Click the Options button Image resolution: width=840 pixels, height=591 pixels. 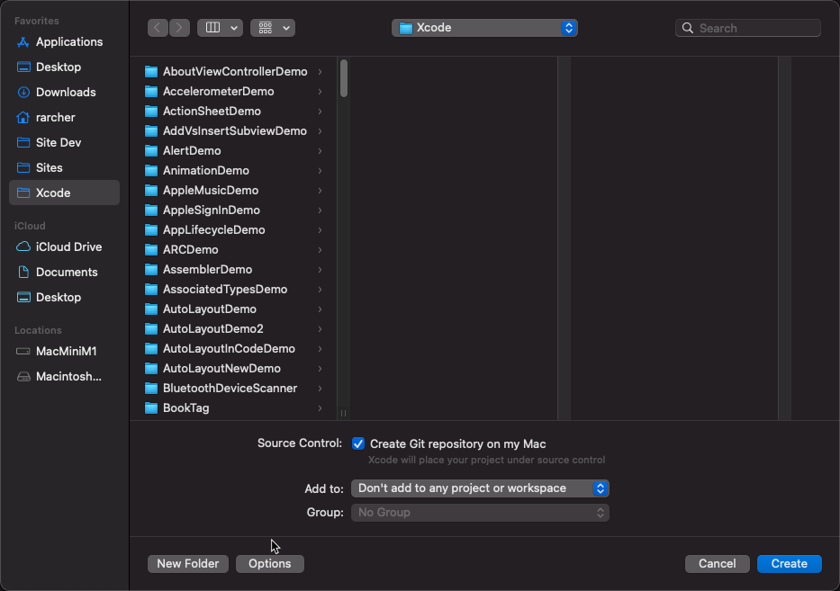pyautogui.click(x=270, y=564)
